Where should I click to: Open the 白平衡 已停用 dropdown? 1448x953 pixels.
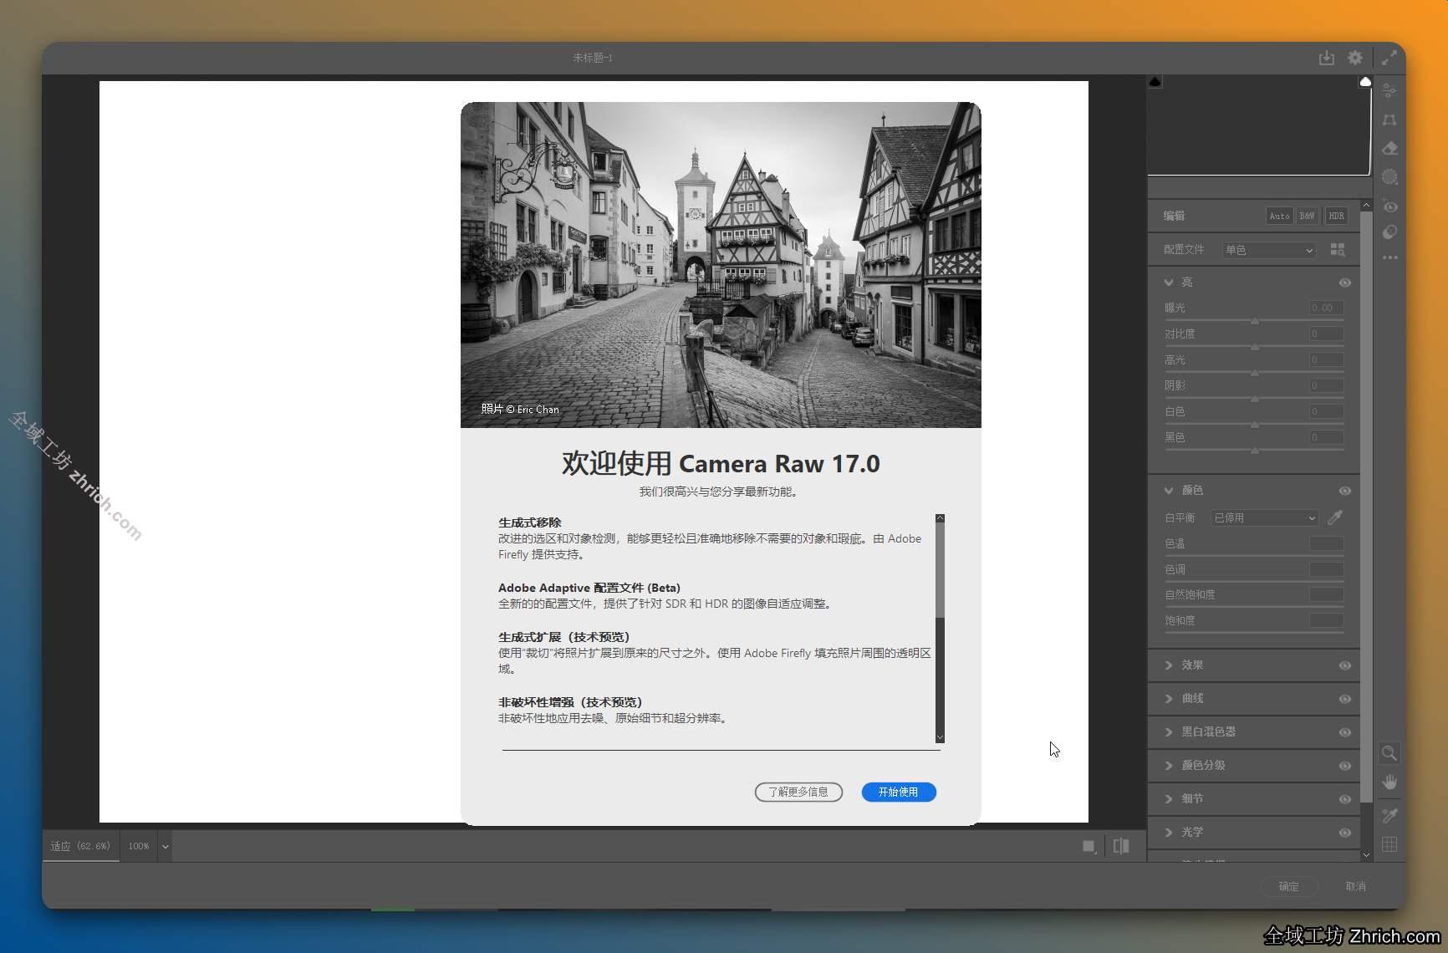click(x=1264, y=517)
